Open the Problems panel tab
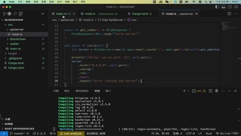Screen dimensions: 241x136 (56, 91)
